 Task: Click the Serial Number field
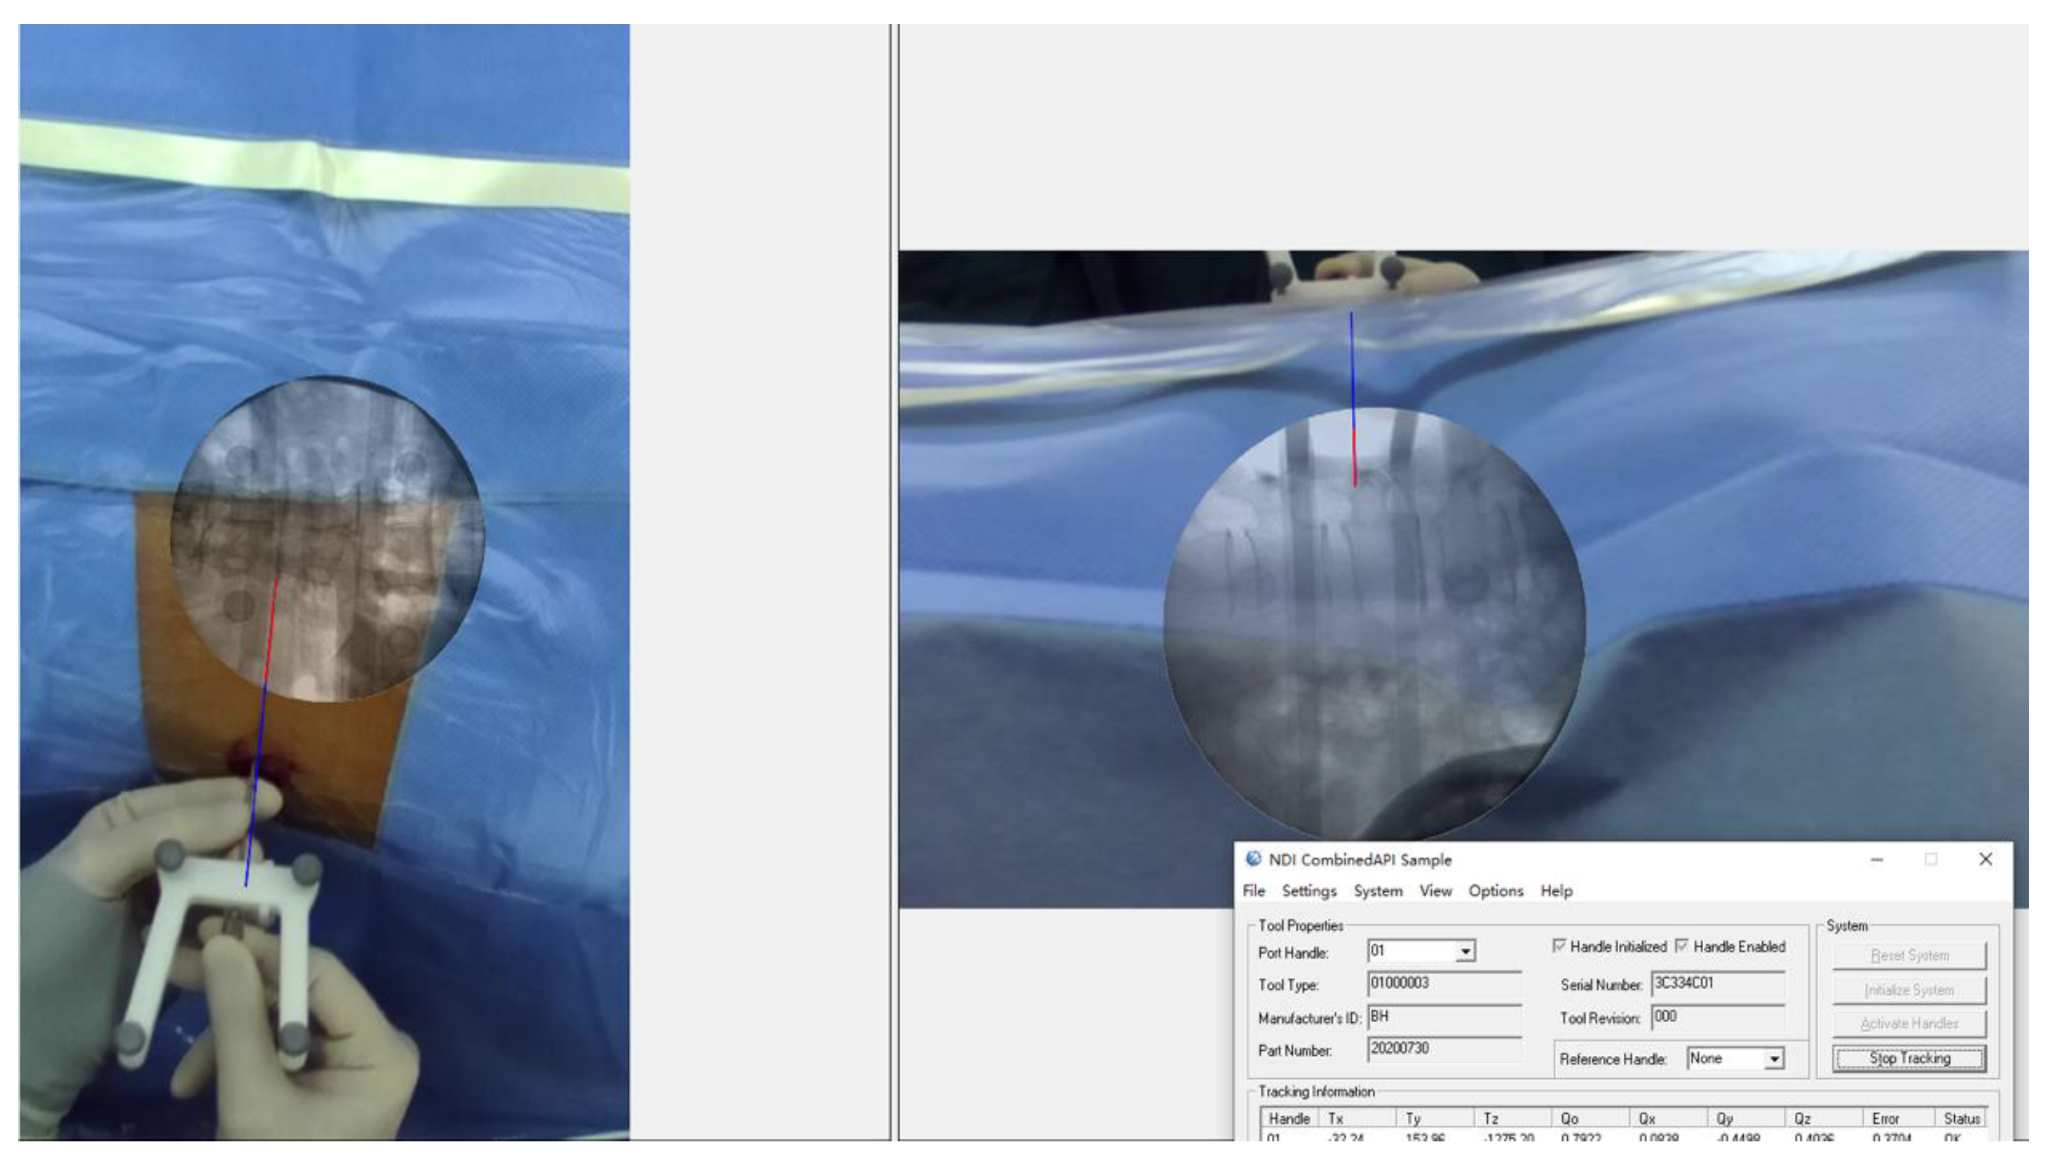pos(1717,984)
